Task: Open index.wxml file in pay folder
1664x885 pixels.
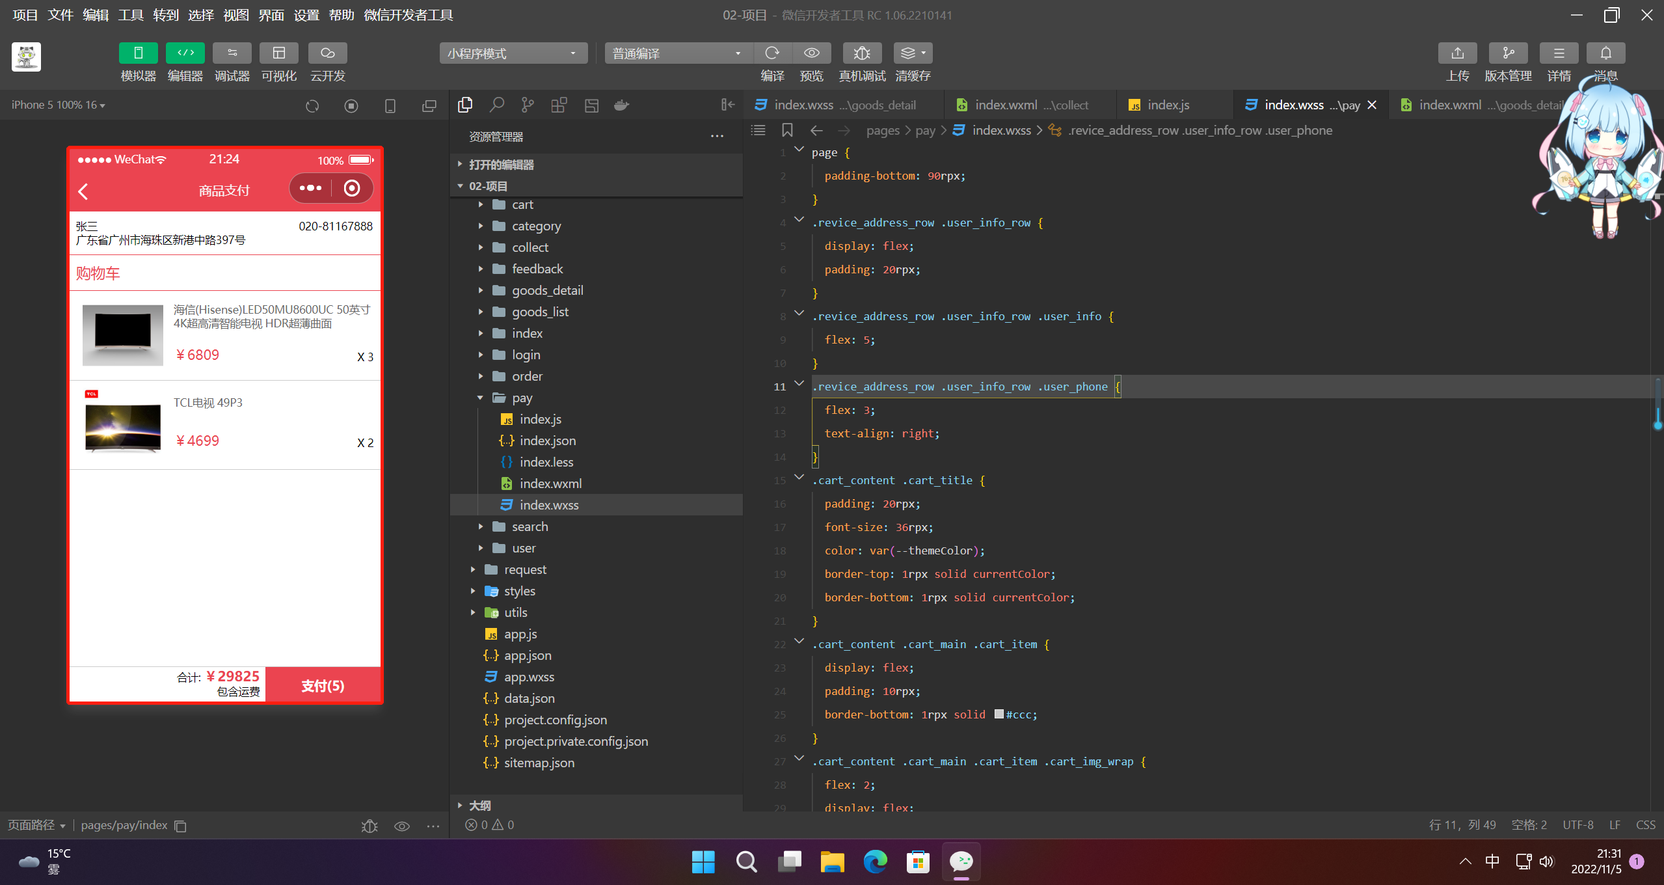Action: tap(550, 483)
